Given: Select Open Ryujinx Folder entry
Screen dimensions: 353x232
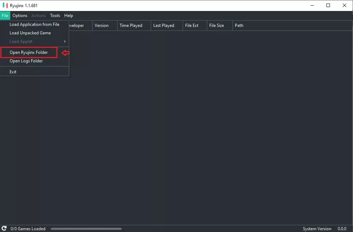Looking at the screenshot, I should coord(34,52).
